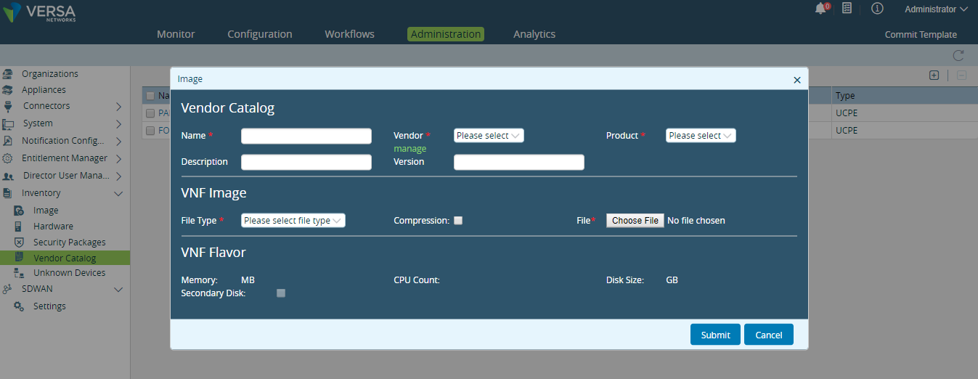Open the Administrator user menu

point(936,9)
